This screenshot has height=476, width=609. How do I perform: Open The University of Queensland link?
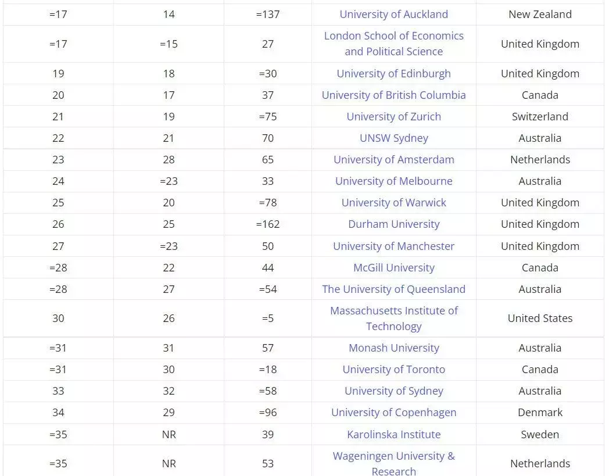(393, 289)
